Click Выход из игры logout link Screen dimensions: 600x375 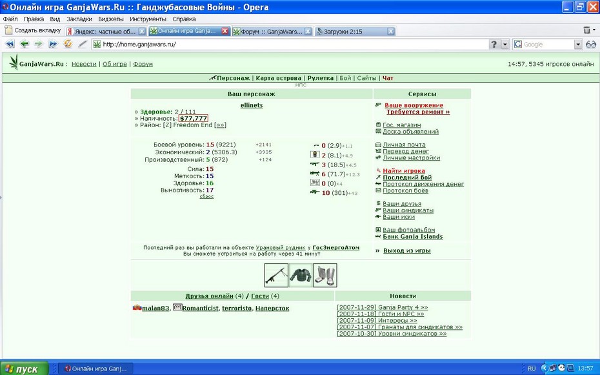pyautogui.click(x=406, y=250)
